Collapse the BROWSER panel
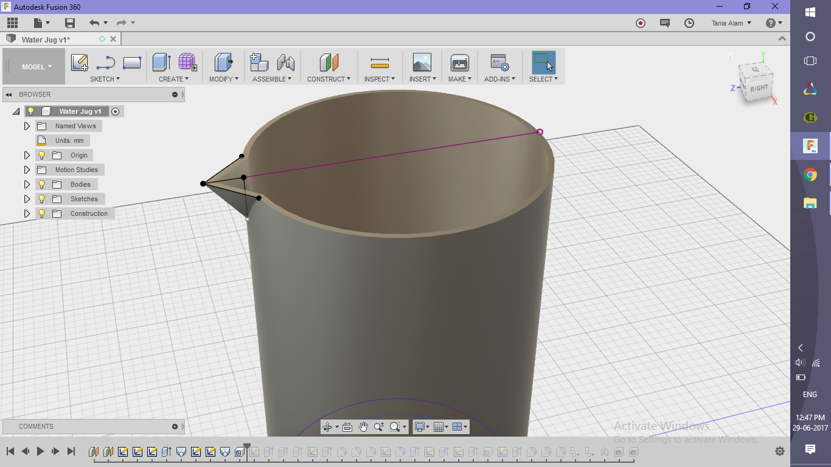Screen dimensions: 831x467 click(x=9, y=94)
